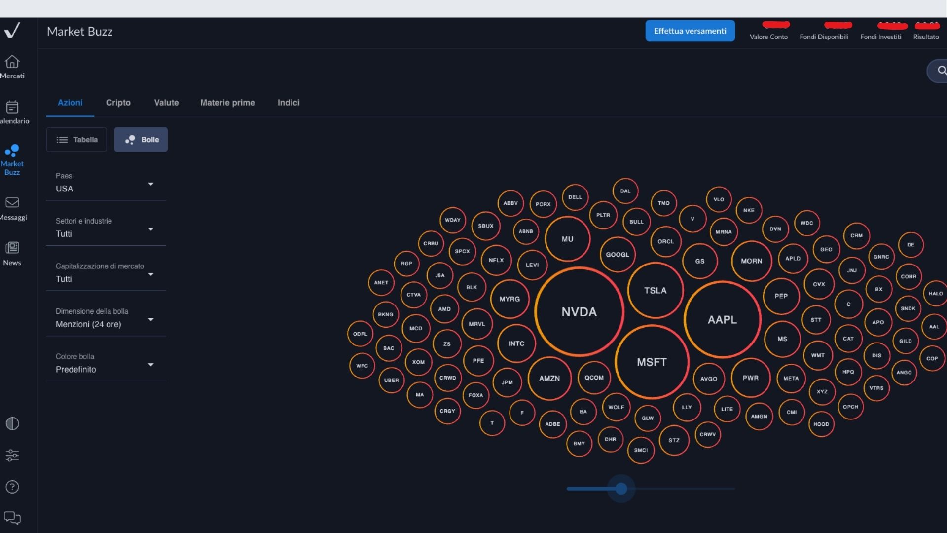The width and height of the screenshot is (947, 533).
Task: Click the NVDA bubble
Action: (579, 312)
